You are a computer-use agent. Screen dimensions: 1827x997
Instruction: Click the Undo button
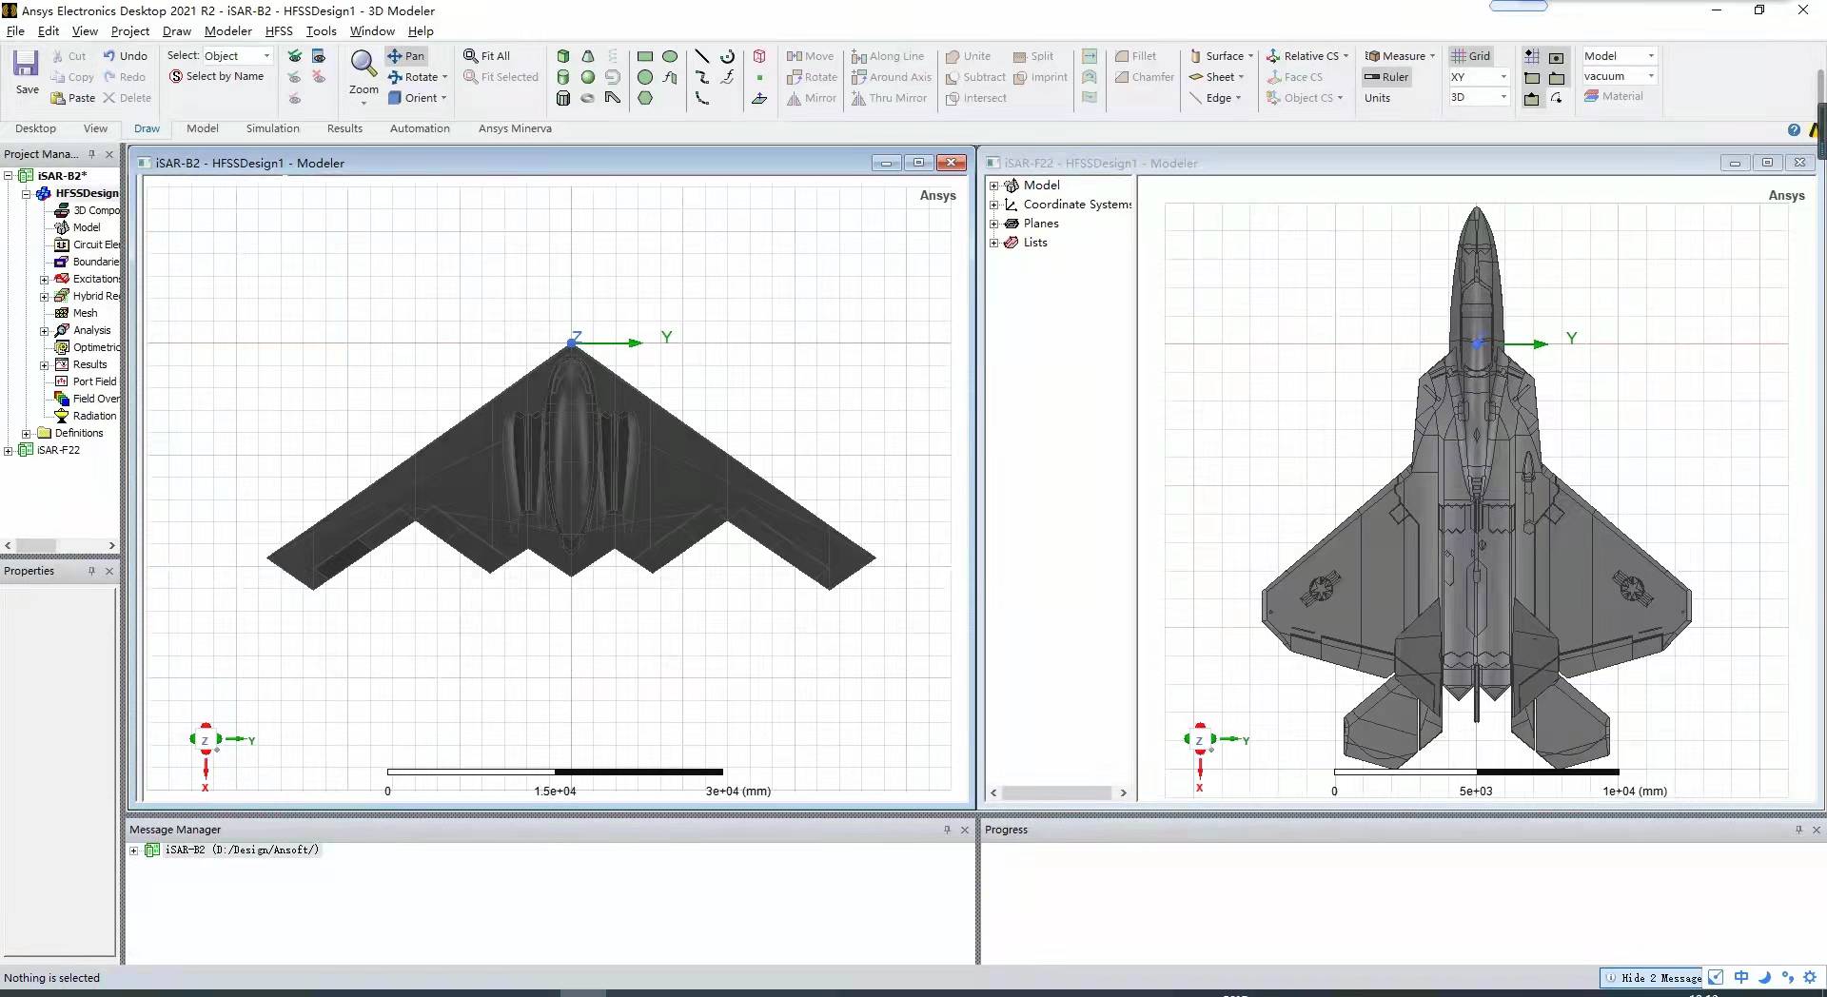[x=126, y=56]
